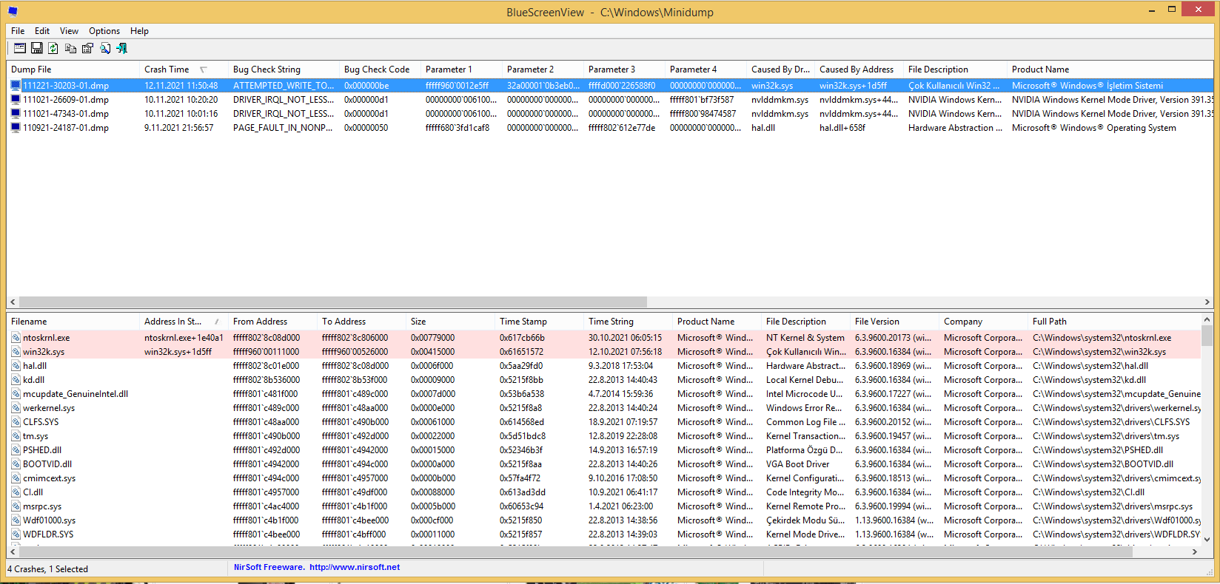Click the icon beside 111021-47343-01.dmp
This screenshot has width=1220, height=584.
pyautogui.click(x=16, y=114)
